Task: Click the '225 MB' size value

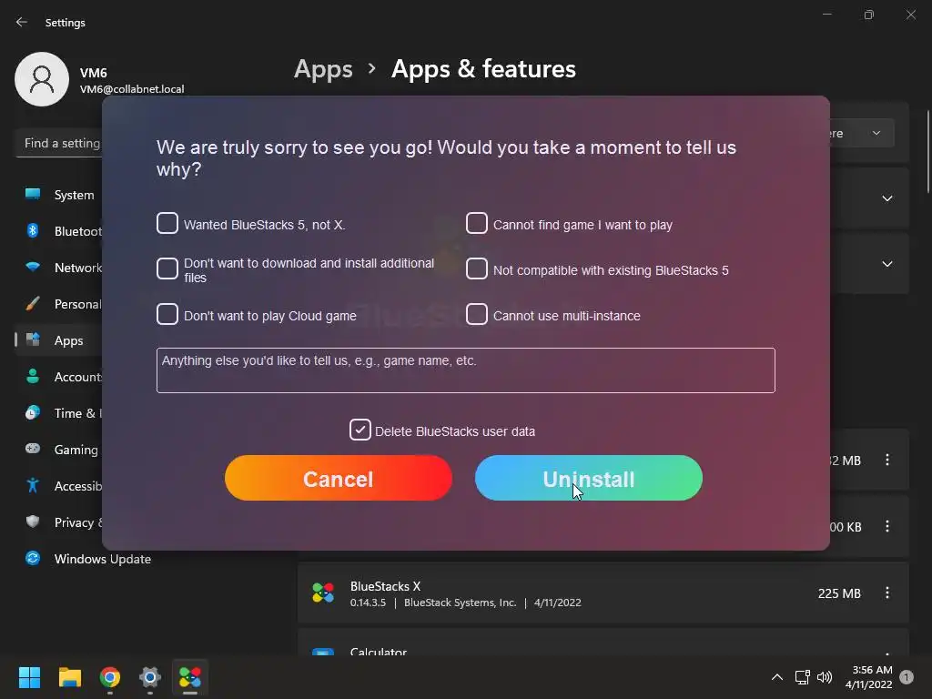Action: pyautogui.click(x=838, y=593)
